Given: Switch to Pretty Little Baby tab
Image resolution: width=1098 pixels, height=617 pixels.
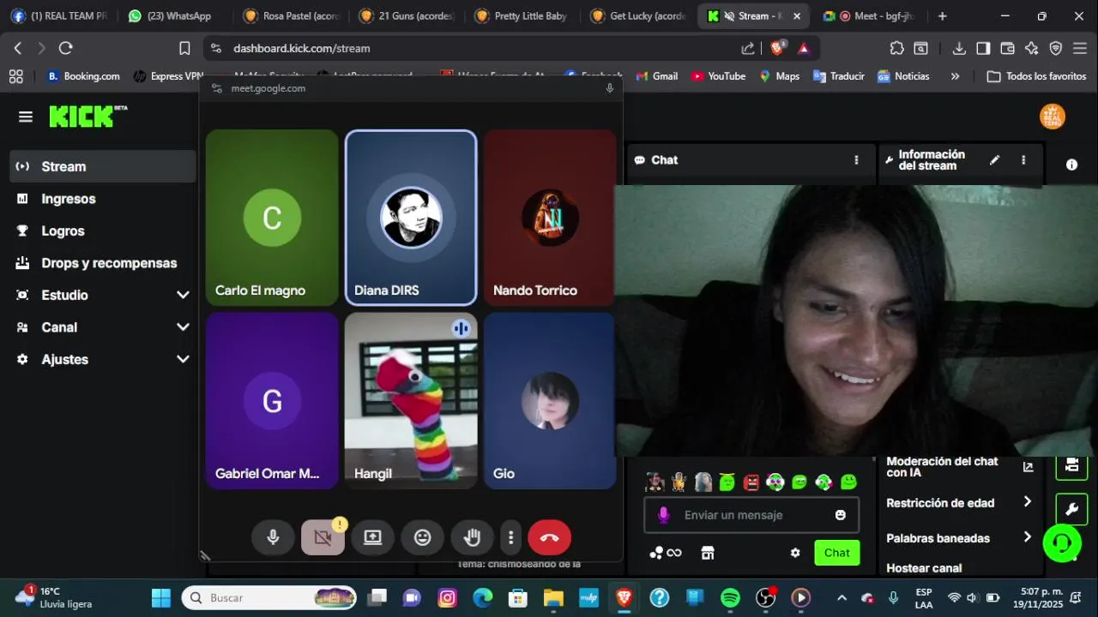Looking at the screenshot, I should 522,16.
